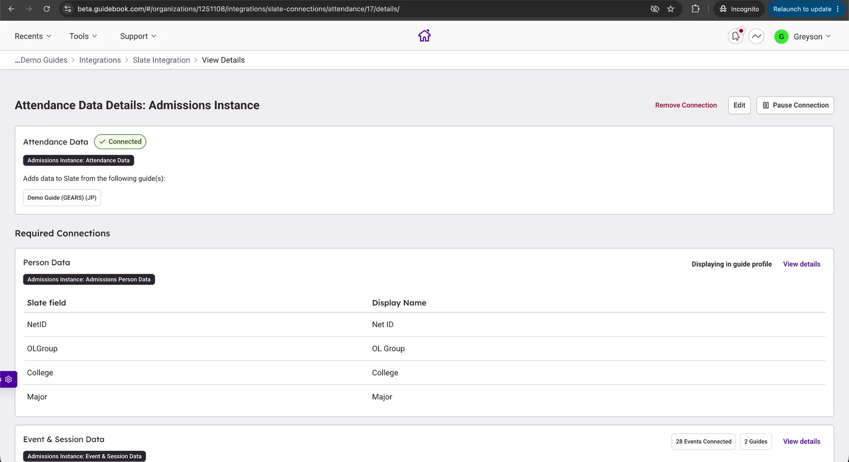Select the Major Slate field cell

tap(37, 397)
